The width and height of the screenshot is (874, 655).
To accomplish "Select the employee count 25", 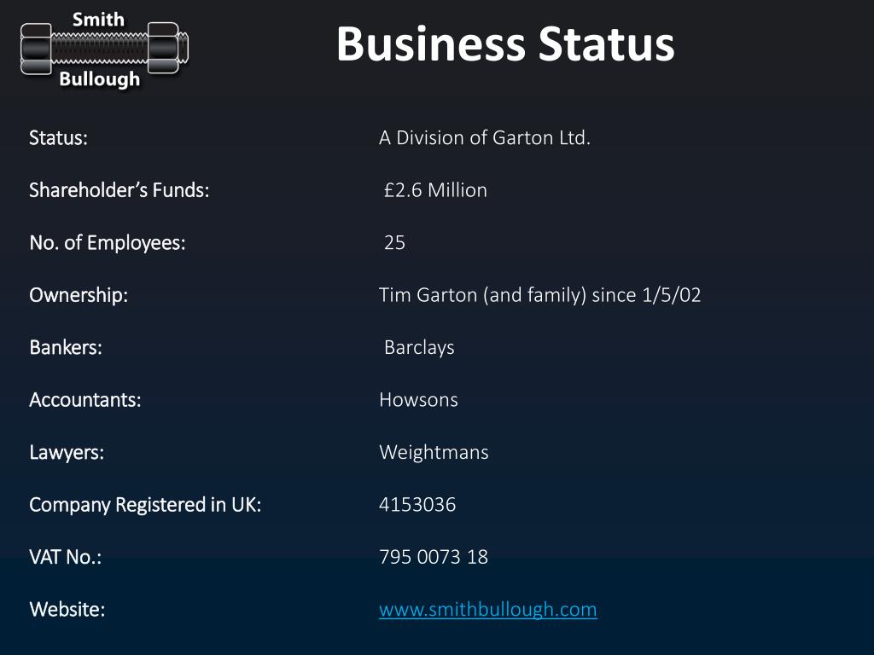I will (394, 243).
